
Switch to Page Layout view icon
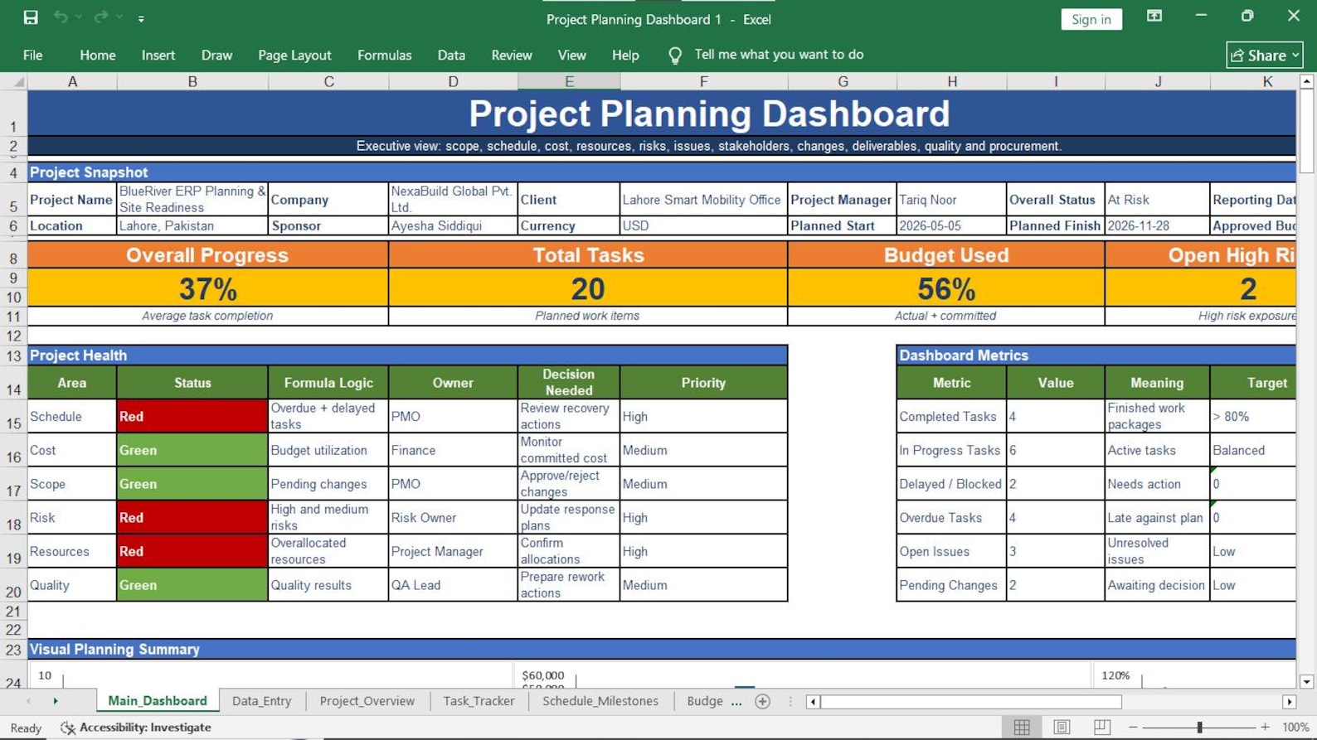tap(1062, 728)
